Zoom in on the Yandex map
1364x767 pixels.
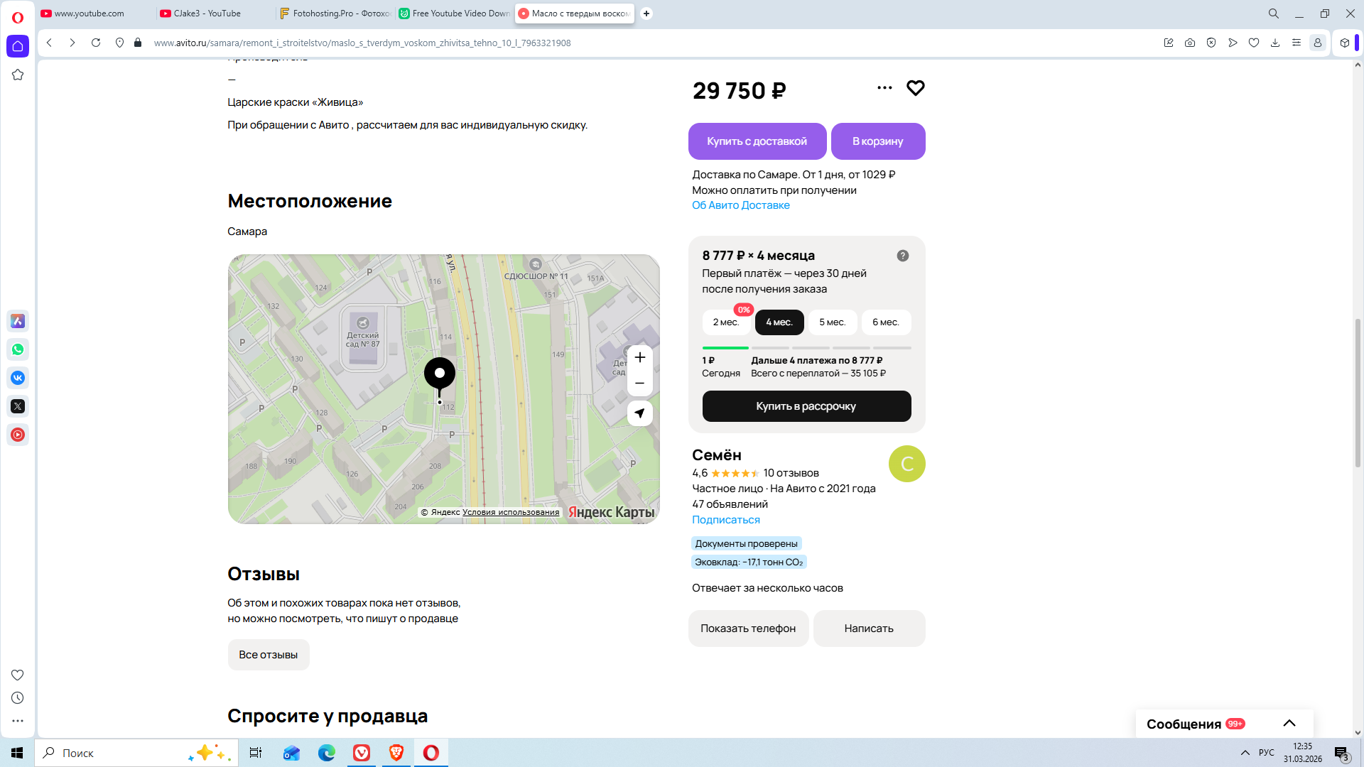pyautogui.click(x=639, y=357)
